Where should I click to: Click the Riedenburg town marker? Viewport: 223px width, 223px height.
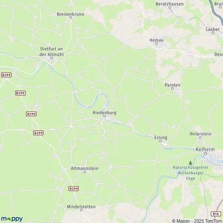click(x=104, y=116)
